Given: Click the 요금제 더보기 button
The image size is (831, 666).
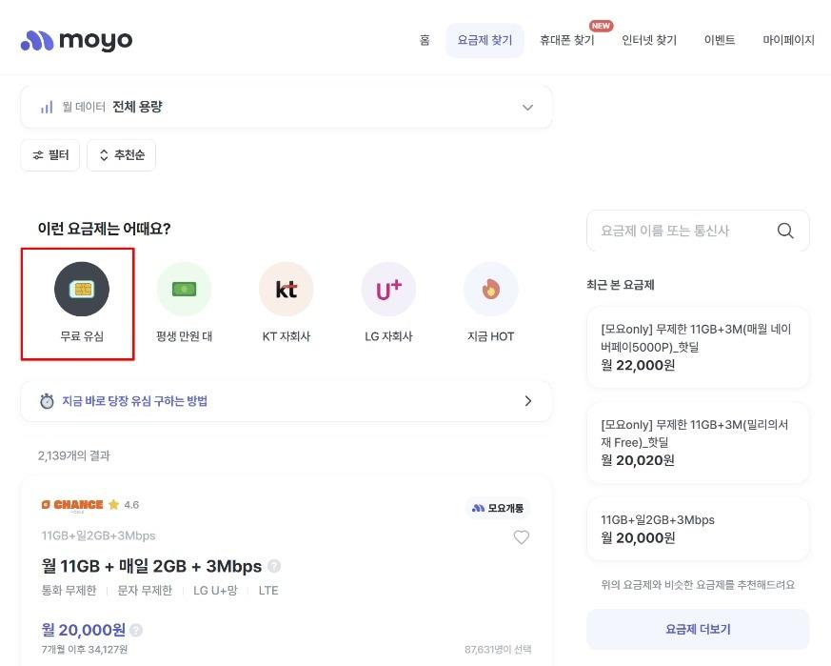Looking at the screenshot, I should tap(698, 629).
